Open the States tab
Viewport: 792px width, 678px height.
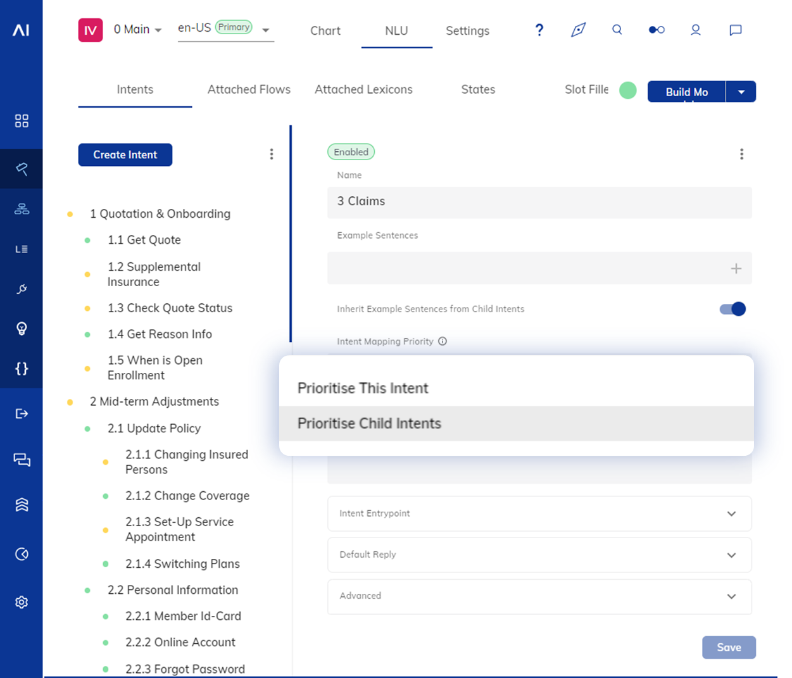point(478,89)
